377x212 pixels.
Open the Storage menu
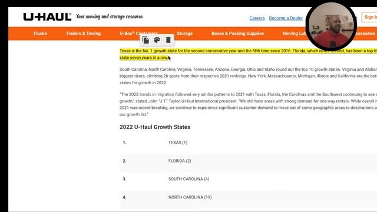click(x=184, y=34)
